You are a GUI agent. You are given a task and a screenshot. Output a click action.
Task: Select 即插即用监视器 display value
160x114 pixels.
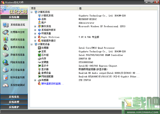coord(93,69)
